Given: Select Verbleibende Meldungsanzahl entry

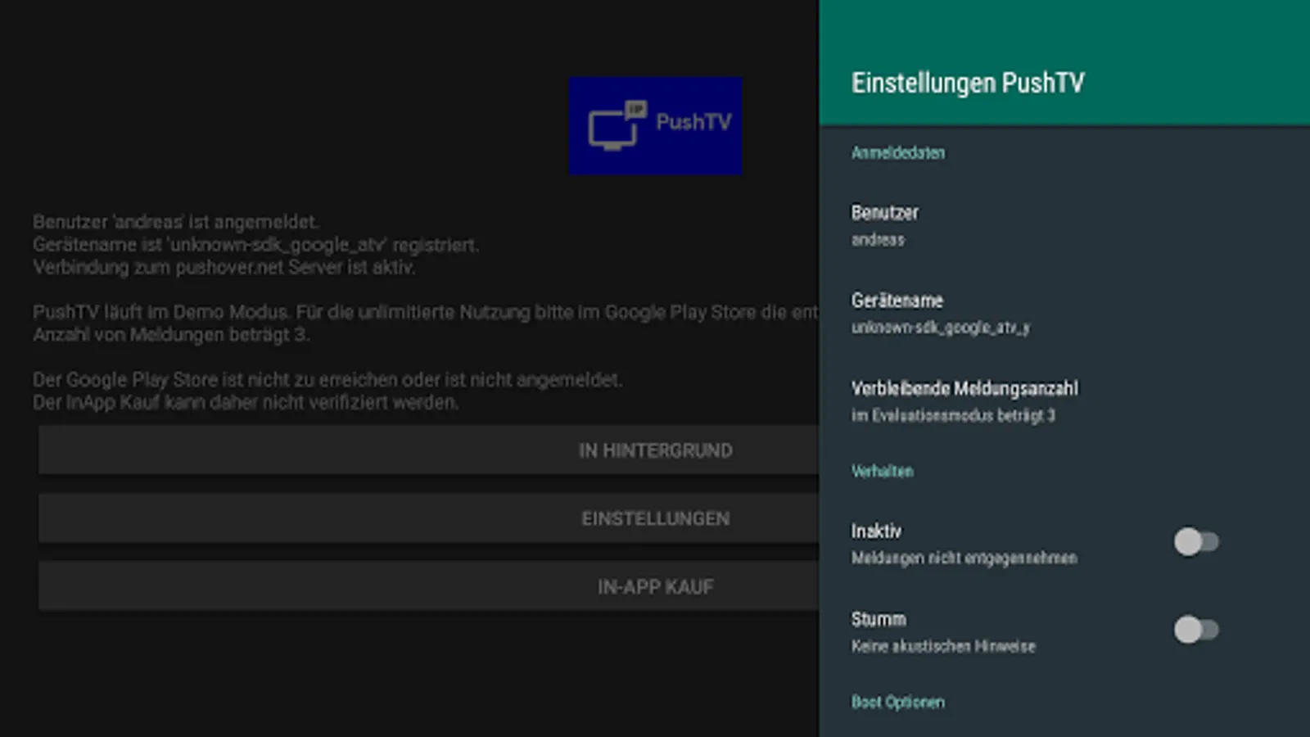Looking at the screenshot, I should [x=1064, y=401].
